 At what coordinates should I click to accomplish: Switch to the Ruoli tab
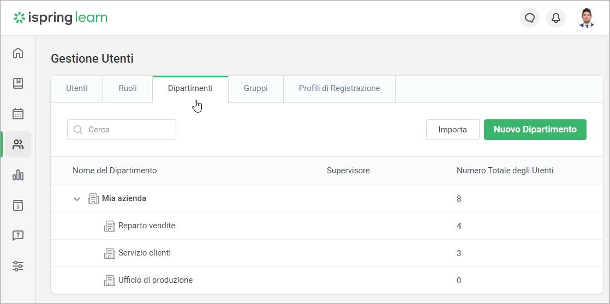click(128, 88)
